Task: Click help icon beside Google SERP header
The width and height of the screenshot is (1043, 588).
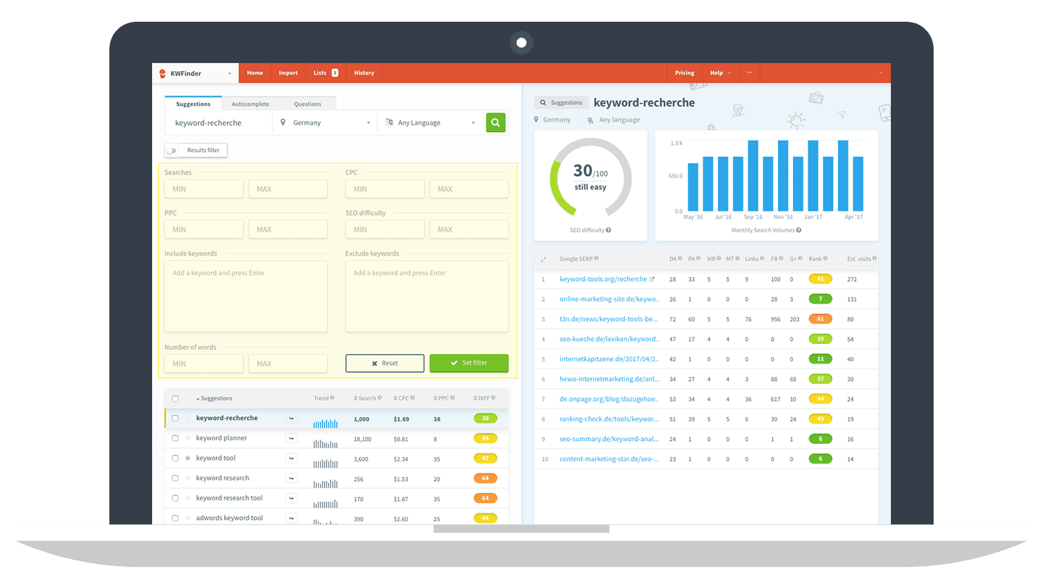Action: click(x=596, y=259)
